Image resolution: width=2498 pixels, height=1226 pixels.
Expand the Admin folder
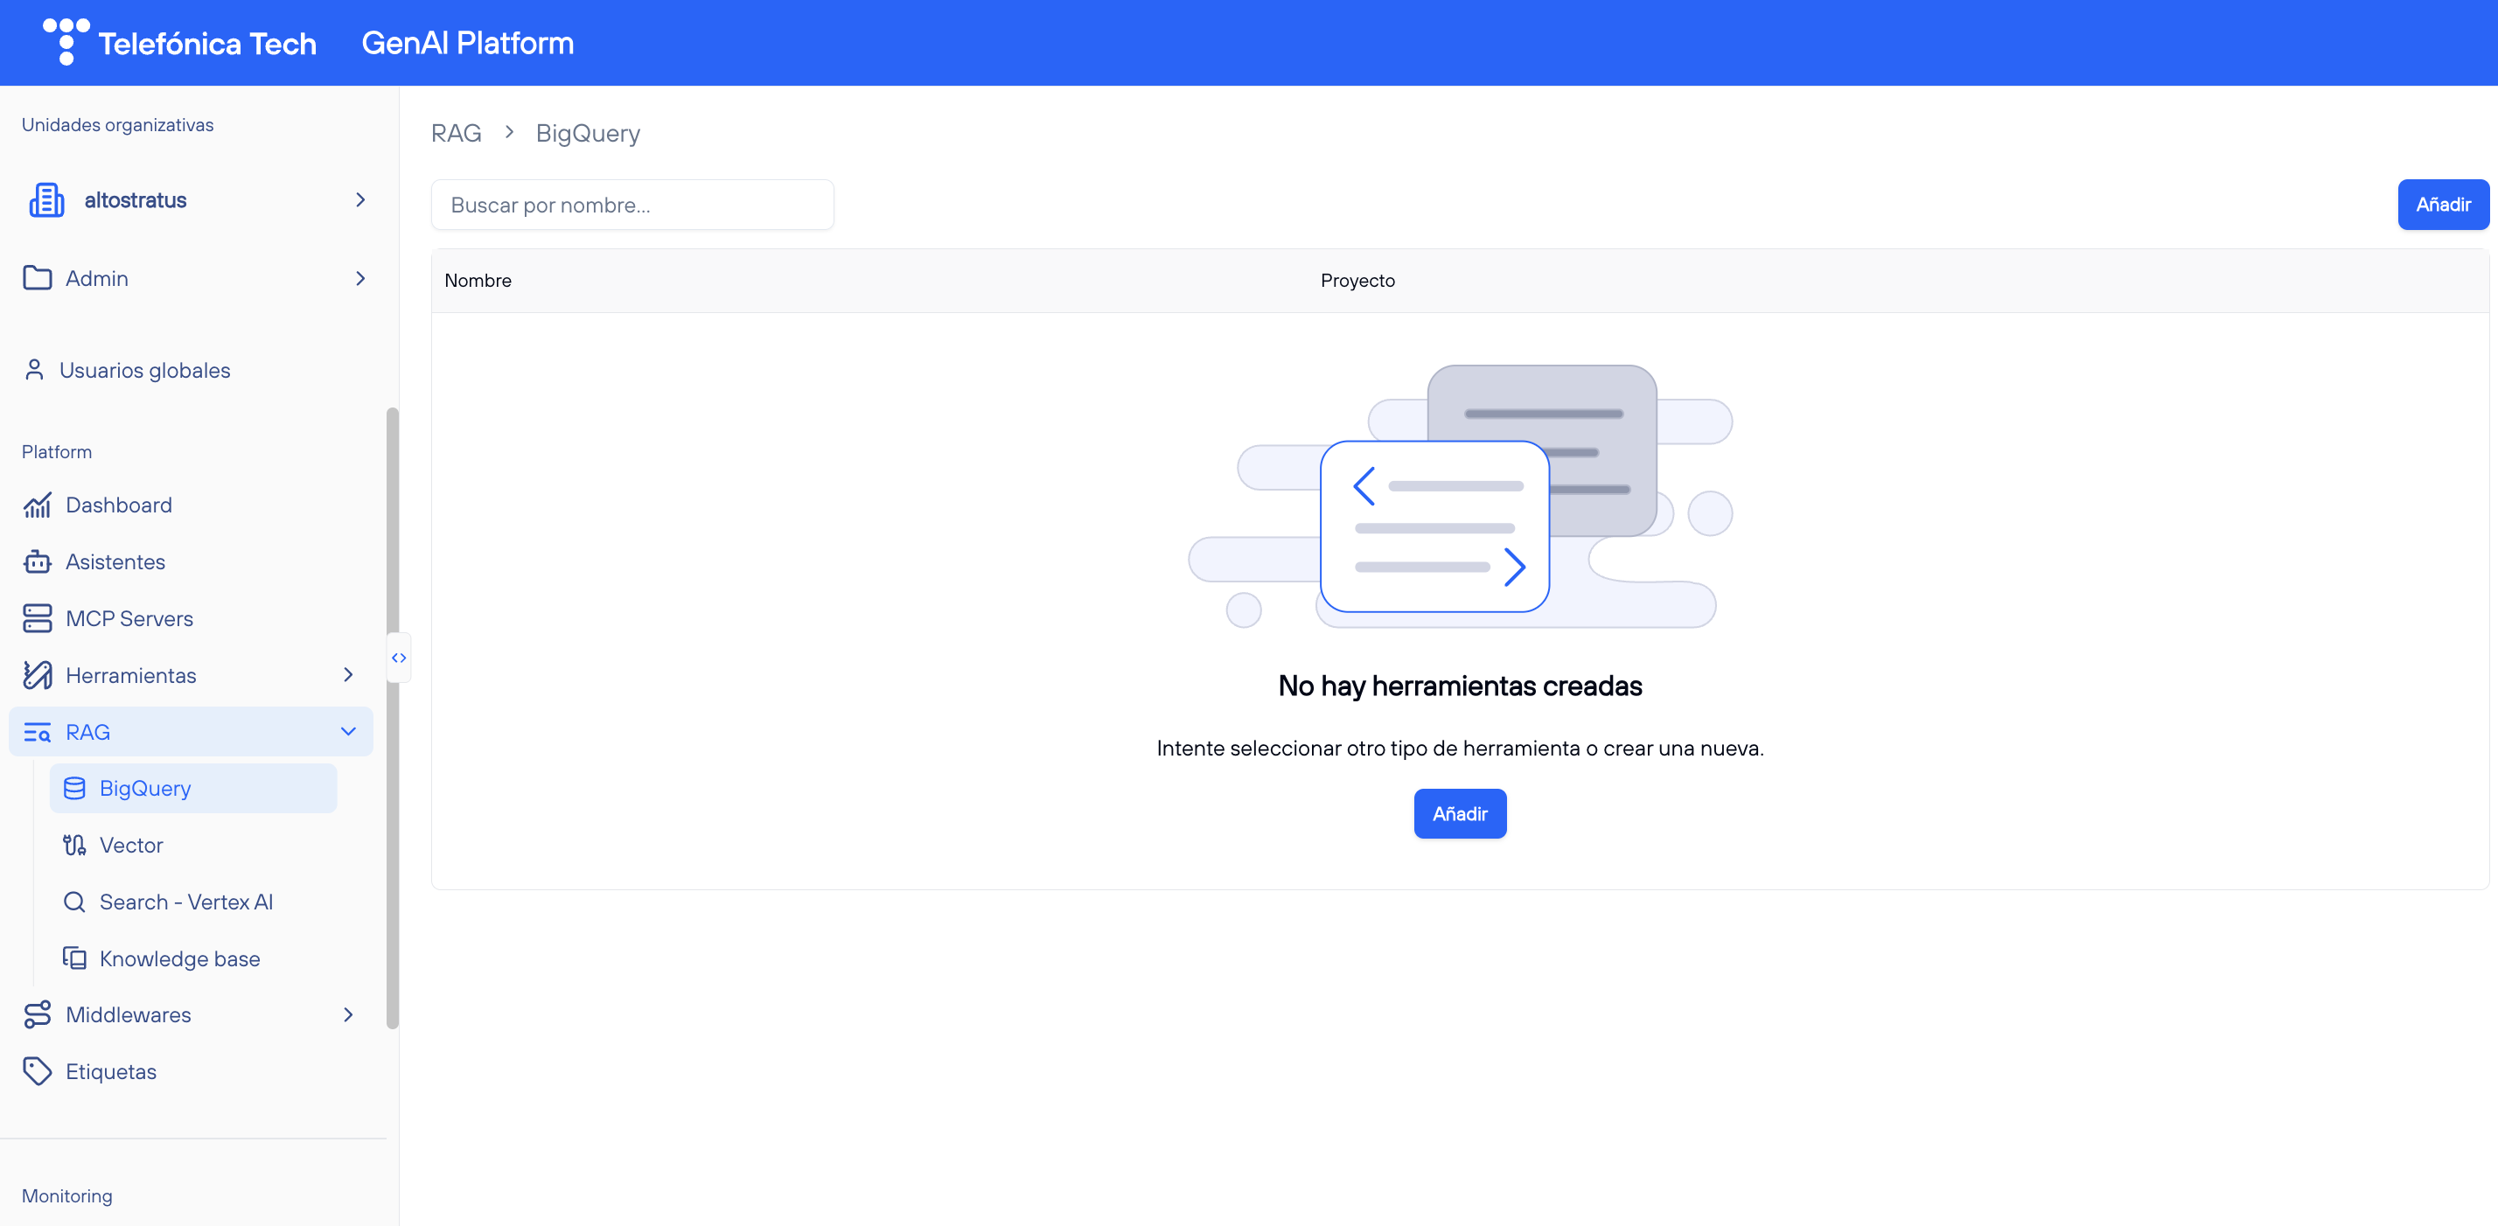coord(359,278)
